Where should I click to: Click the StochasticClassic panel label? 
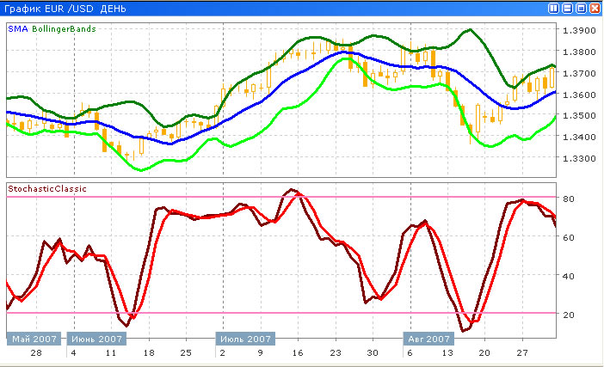tap(46, 188)
